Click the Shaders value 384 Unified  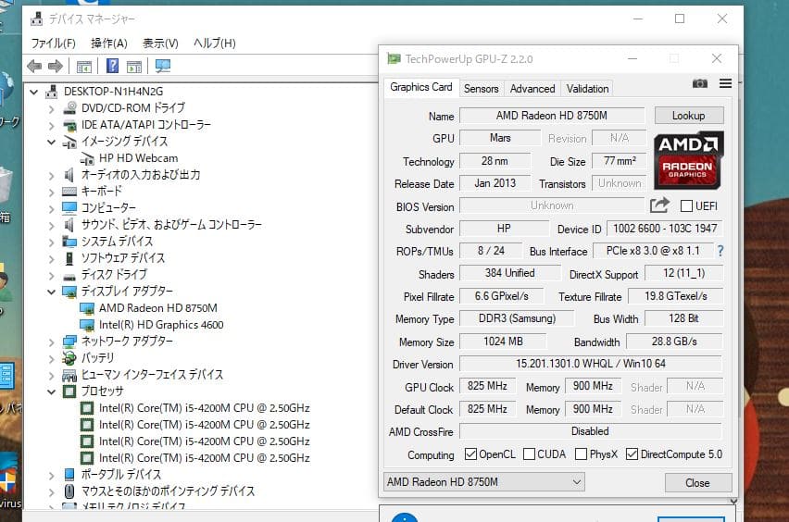(x=509, y=273)
